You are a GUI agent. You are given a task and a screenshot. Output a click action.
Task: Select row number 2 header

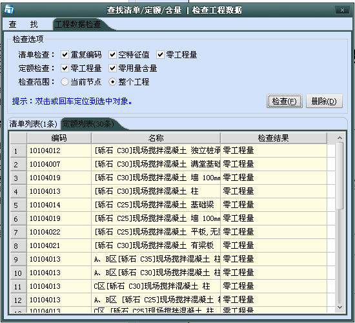[x=18, y=164]
